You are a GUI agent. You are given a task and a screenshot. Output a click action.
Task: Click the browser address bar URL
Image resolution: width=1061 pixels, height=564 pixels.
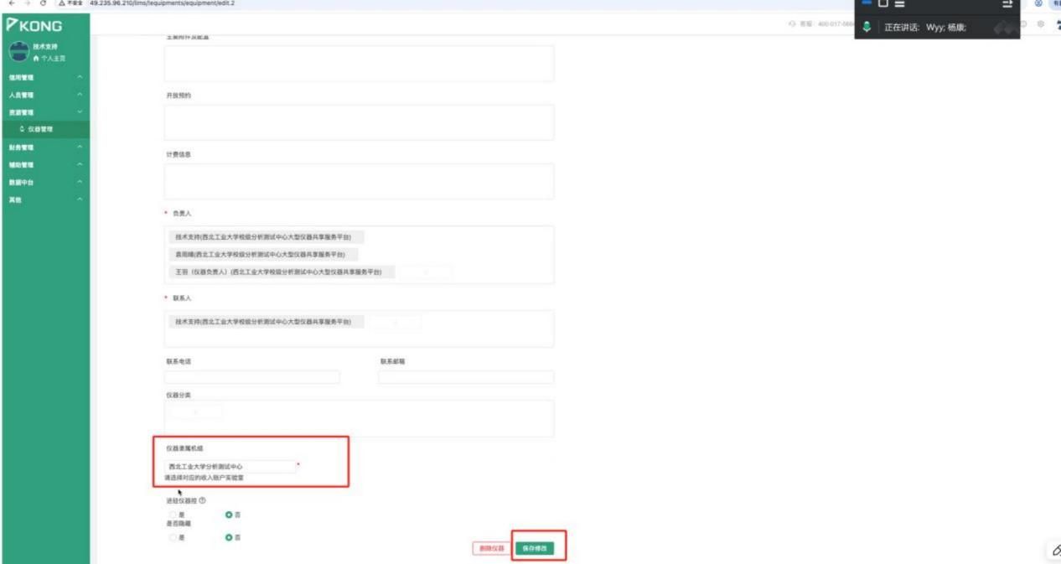click(161, 3)
